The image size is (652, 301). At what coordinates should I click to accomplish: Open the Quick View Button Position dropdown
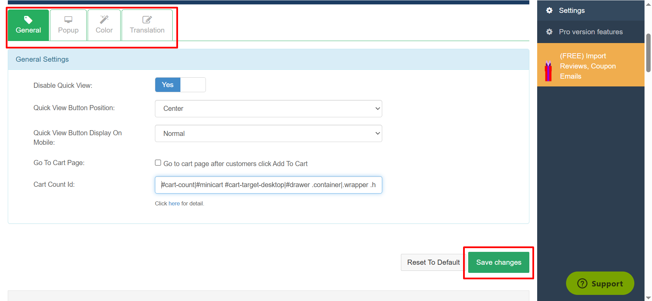268,108
